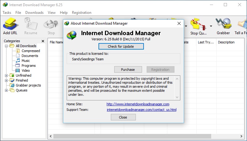
Task: Select the Documents category icon
Action: click(x=18, y=56)
